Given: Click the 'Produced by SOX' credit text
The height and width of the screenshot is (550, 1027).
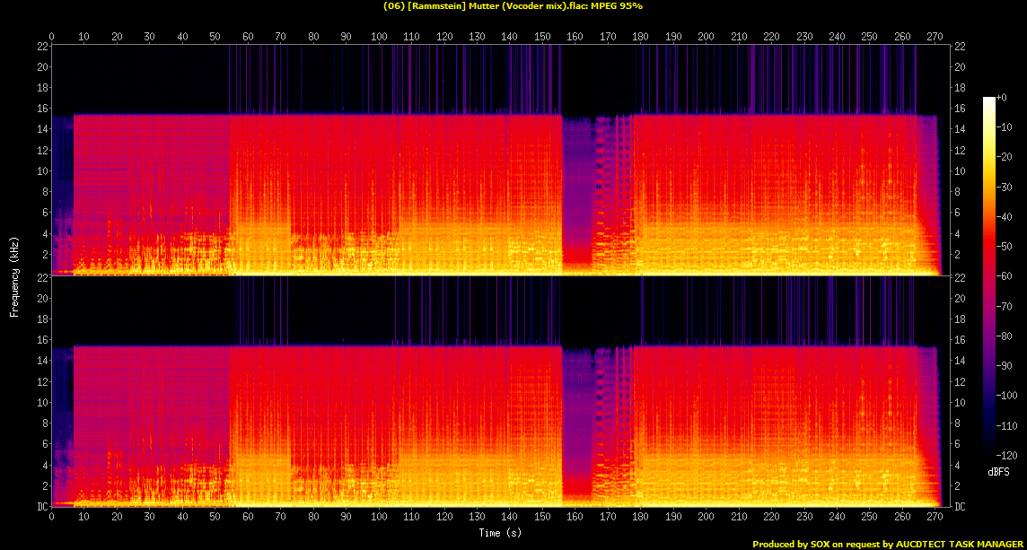Looking at the screenshot, I should (x=887, y=544).
